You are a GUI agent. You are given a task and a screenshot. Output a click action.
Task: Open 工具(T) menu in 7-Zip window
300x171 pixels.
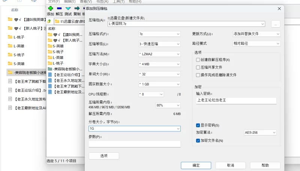118,1
